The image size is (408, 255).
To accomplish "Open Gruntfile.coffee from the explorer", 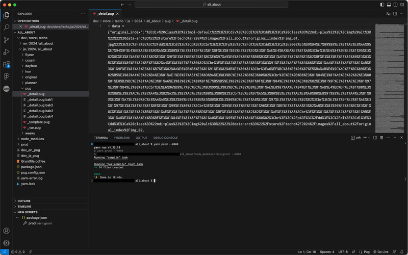I will pos(33,161).
